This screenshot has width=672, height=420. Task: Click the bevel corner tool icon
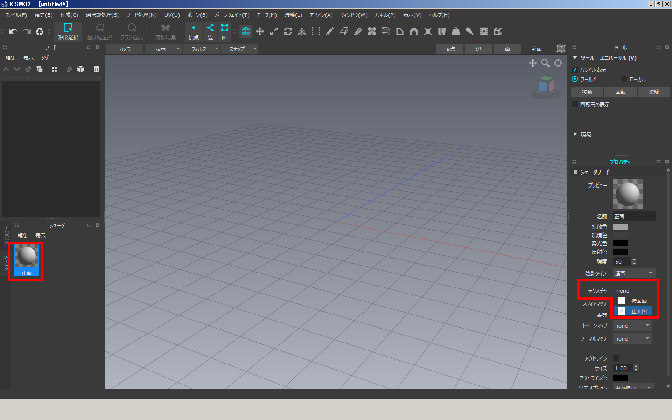(x=400, y=31)
